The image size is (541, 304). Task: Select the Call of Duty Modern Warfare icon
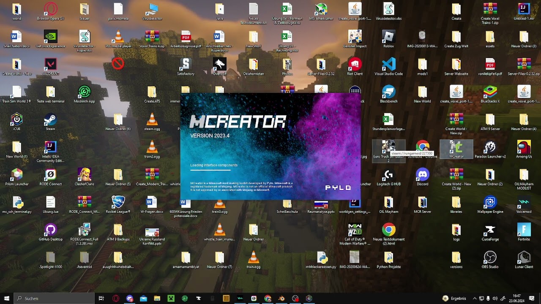coord(355,234)
